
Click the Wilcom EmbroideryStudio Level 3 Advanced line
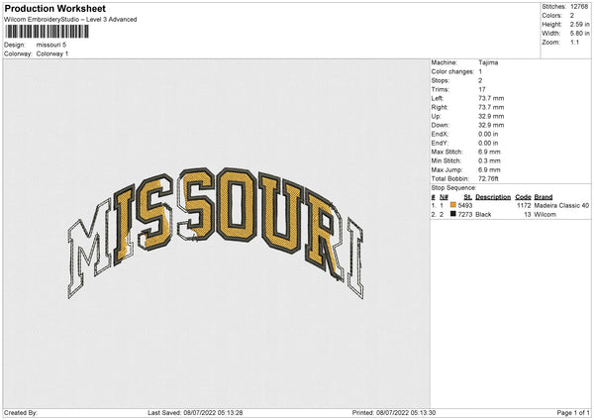point(70,20)
